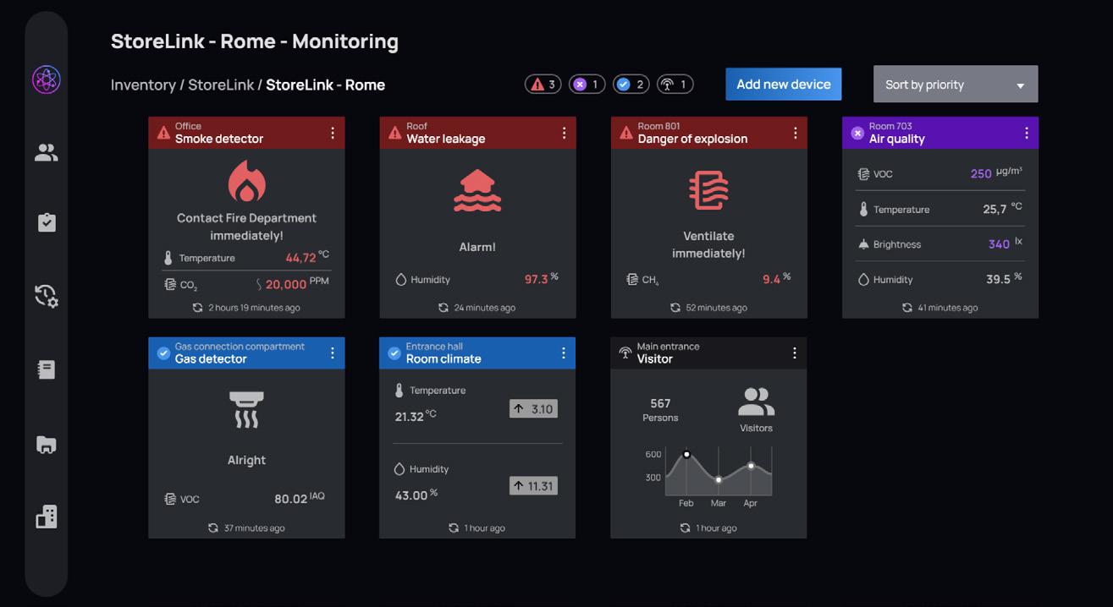Open the Sort by priority dropdown
This screenshot has width=1113, height=607.
point(956,85)
